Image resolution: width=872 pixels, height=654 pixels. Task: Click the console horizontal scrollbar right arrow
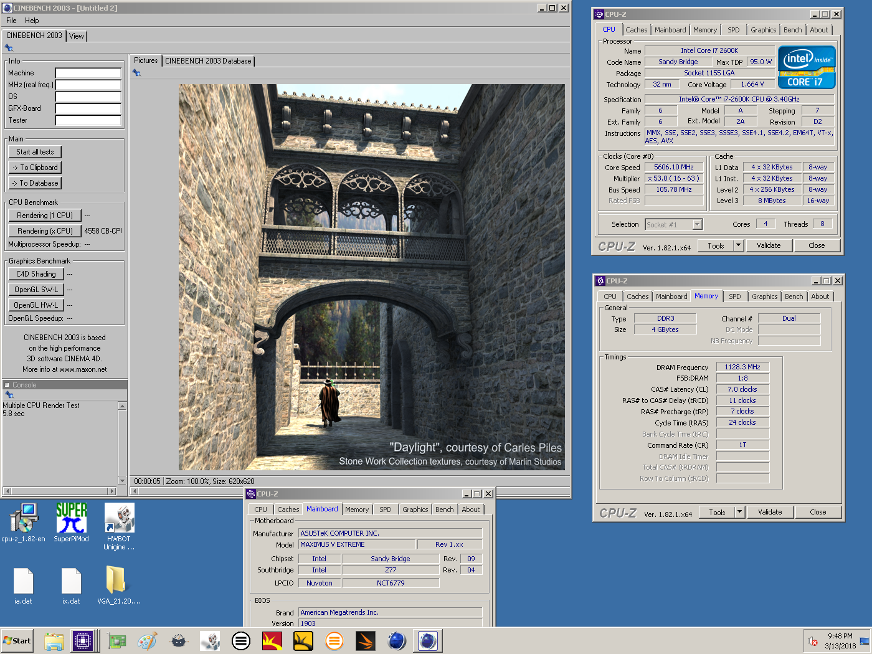[x=112, y=491]
